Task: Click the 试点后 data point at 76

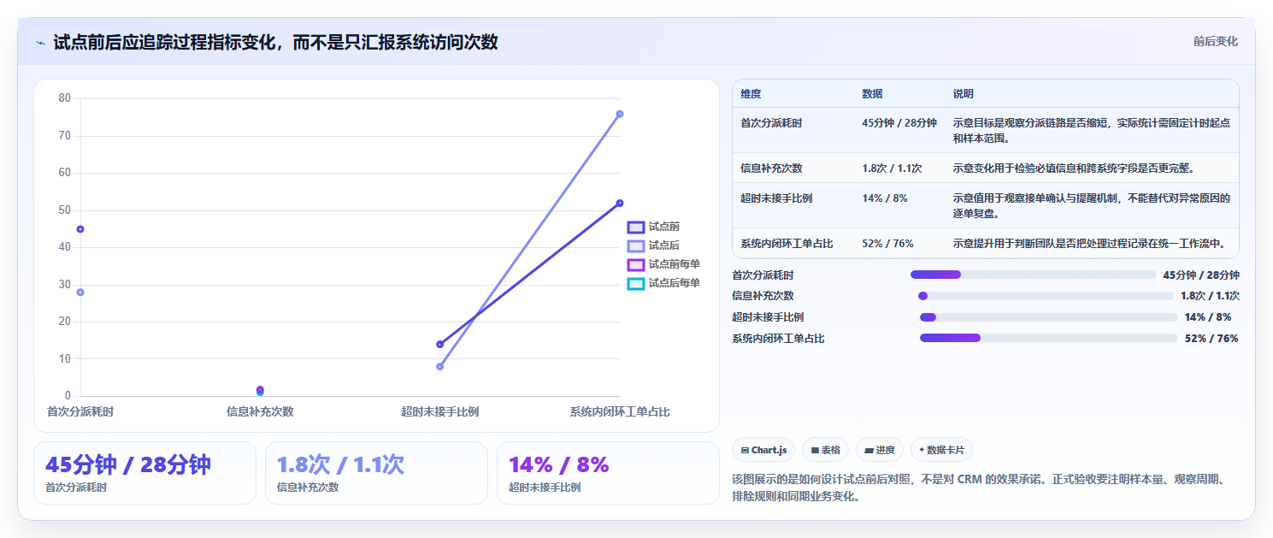Action: 620,114
